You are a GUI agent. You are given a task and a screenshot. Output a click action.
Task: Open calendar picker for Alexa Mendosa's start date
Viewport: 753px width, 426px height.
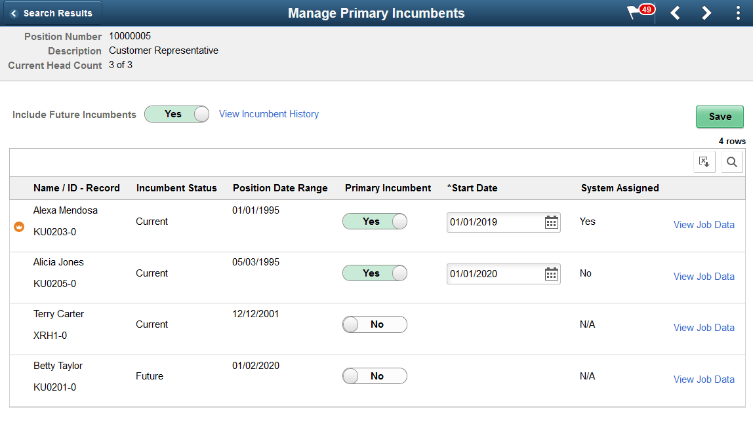tap(551, 222)
